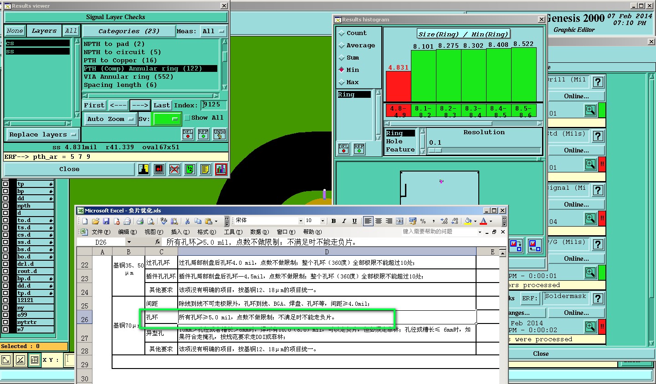Click the Index input field

pos(214,105)
